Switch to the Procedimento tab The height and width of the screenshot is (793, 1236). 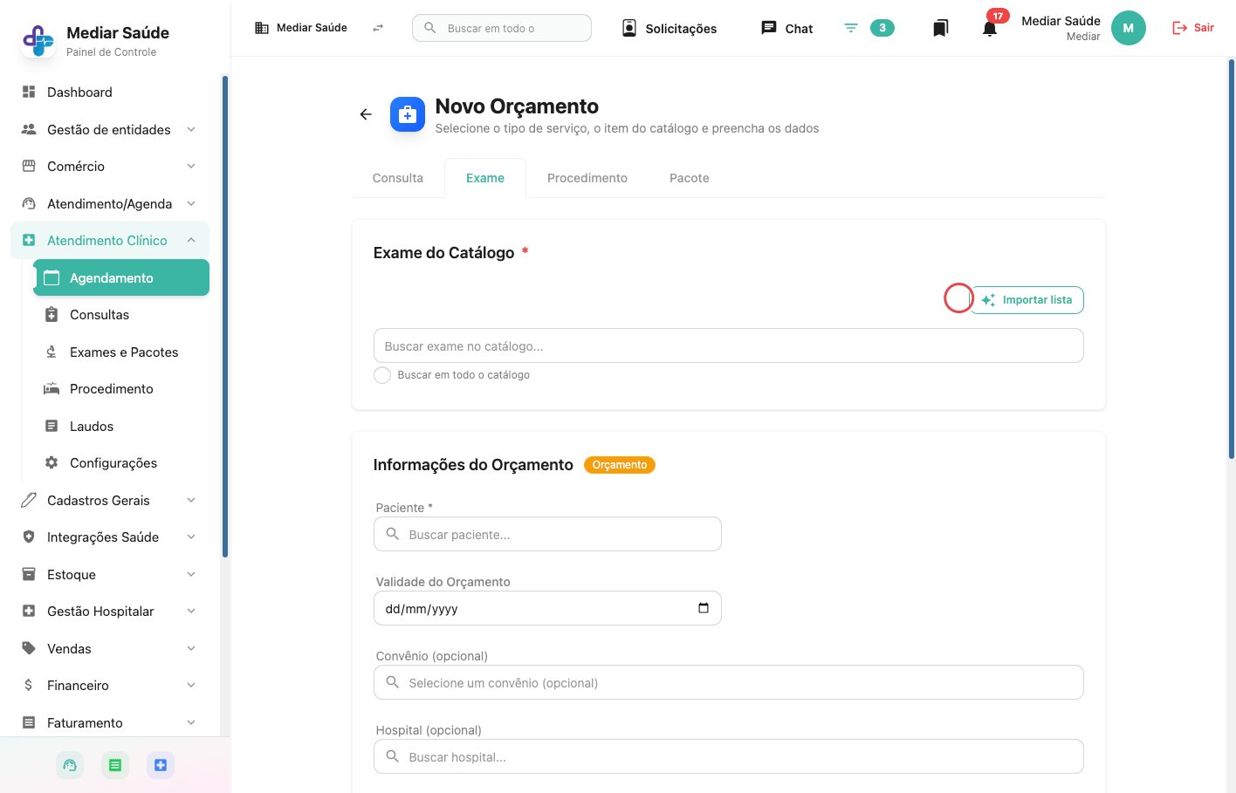pos(587,178)
